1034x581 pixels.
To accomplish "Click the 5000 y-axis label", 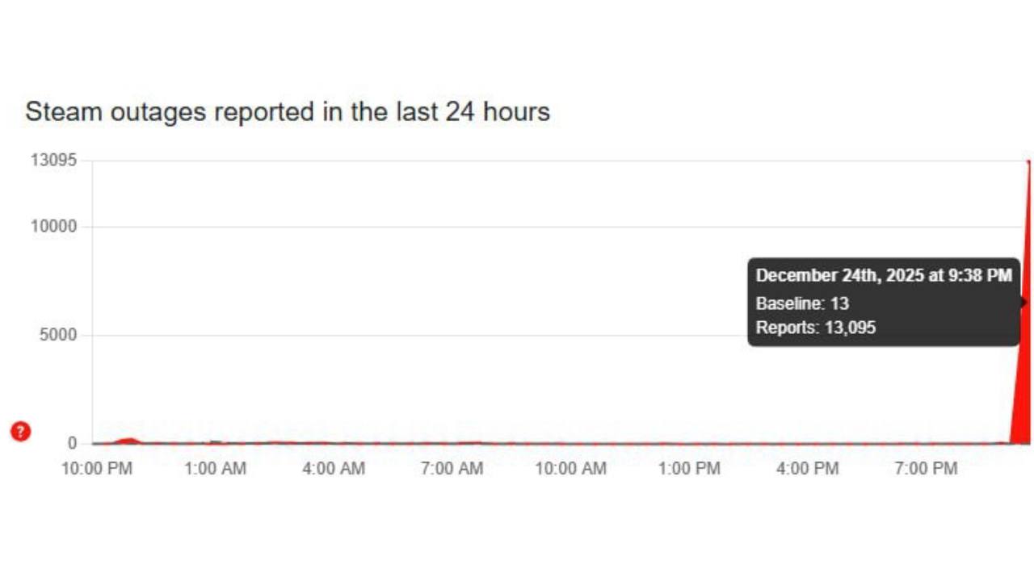I will point(58,335).
